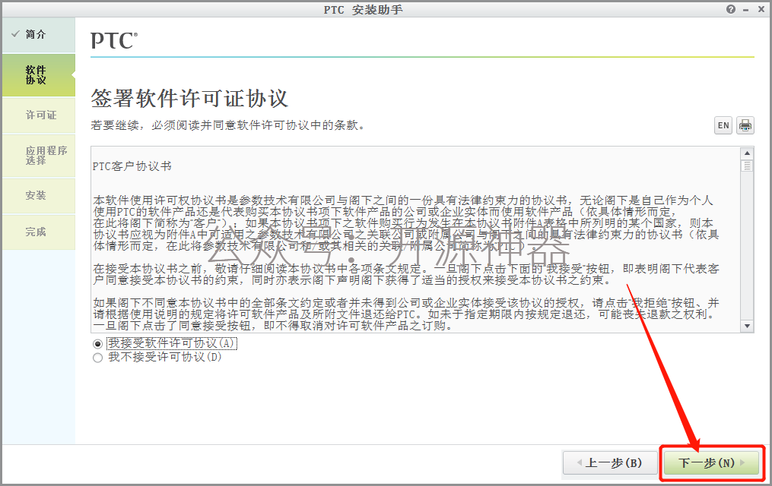The width and height of the screenshot is (772, 486).
Task: Click agreement scrollbar up arrow
Action: click(747, 153)
